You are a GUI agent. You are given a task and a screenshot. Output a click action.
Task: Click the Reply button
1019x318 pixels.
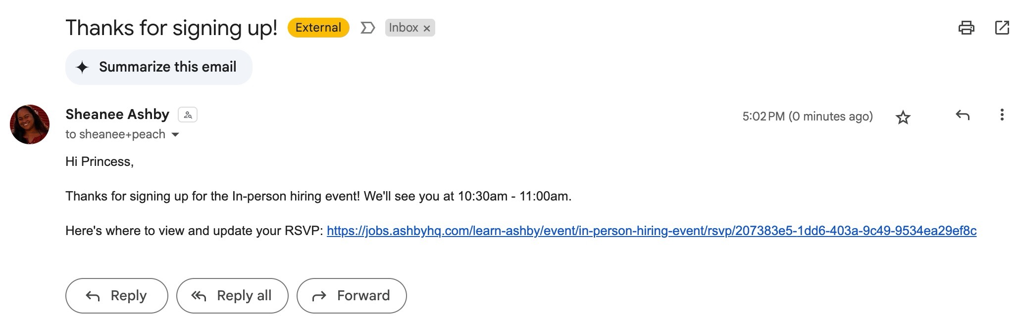(117, 296)
